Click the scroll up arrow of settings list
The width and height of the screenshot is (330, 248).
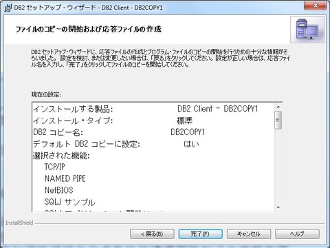[x=278, y=107]
